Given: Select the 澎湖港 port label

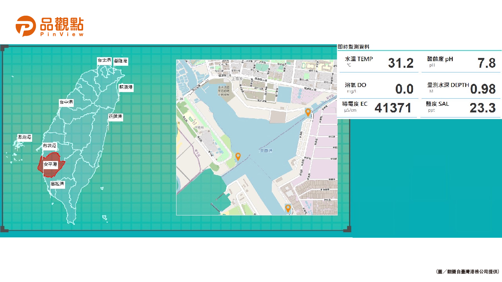Looking at the screenshot, I should 24,137.
